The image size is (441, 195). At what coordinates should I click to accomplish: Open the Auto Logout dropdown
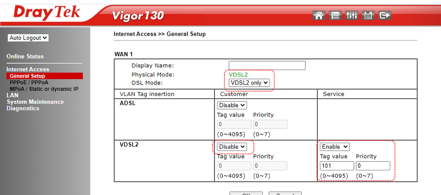pyautogui.click(x=28, y=38)
